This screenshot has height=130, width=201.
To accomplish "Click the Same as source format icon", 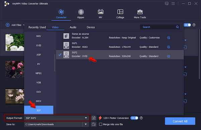I will click(66, 36).
